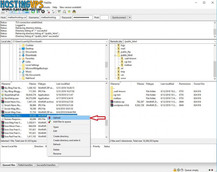Screen dimensions: 217x172
Task: Expand the Documents tree node
Action: [x=20, y=52]
